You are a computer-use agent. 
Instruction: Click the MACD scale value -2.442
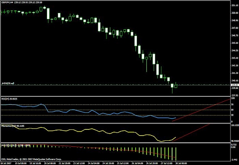pos(234,160)
